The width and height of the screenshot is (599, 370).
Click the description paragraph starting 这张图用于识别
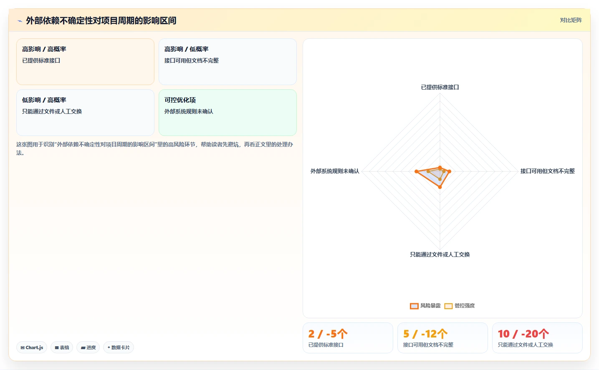tap(155, 149)
